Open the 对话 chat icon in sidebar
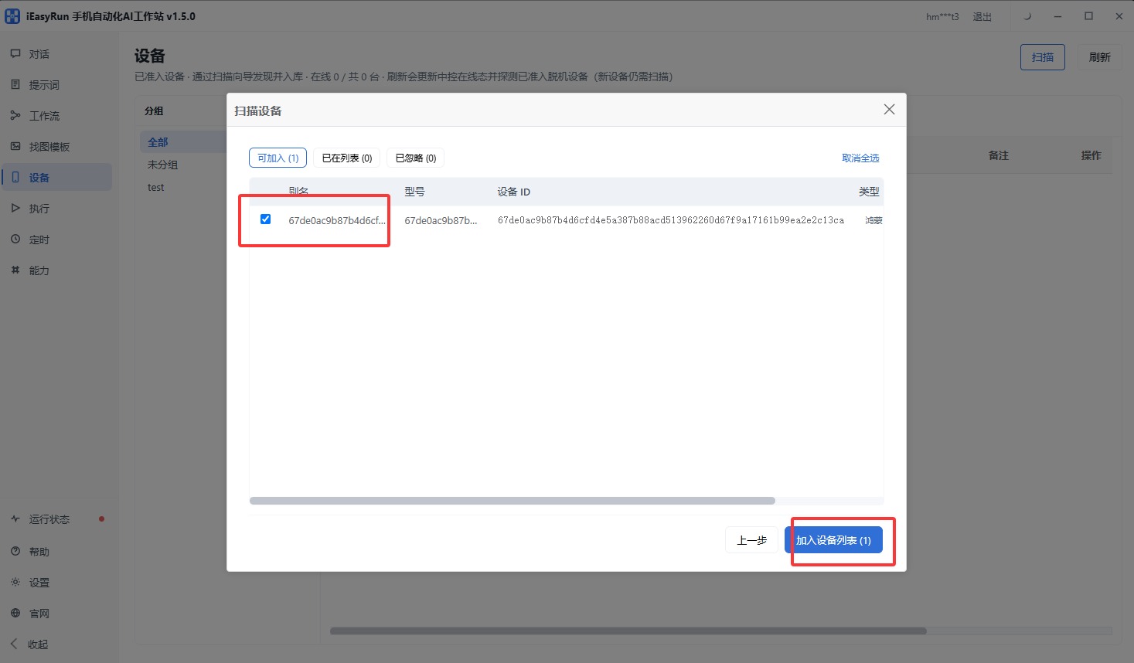 (x=15, y=54)
